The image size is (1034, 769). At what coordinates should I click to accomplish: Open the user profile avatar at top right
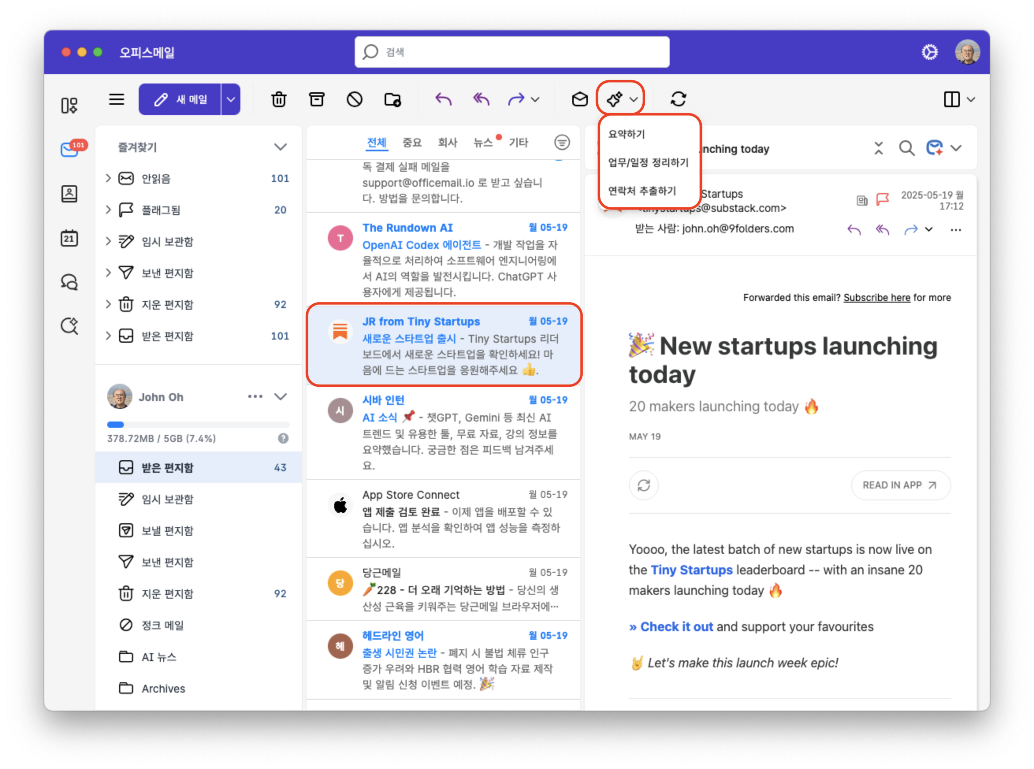[967, 52]
